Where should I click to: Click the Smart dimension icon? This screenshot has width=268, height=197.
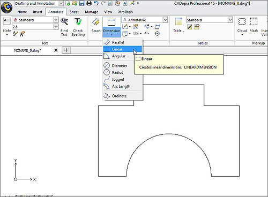(x=96, y=22)
